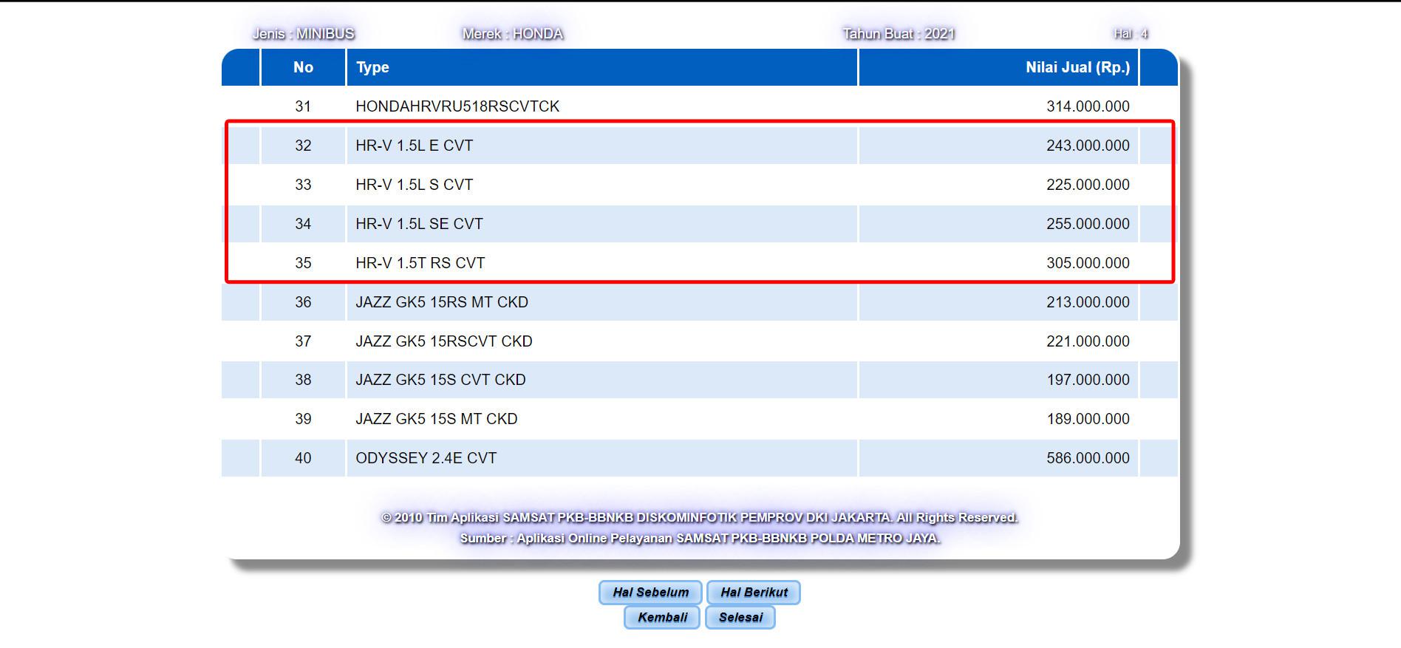
Task: Click the Sumber source line in footer
Action: coord(700,539)
